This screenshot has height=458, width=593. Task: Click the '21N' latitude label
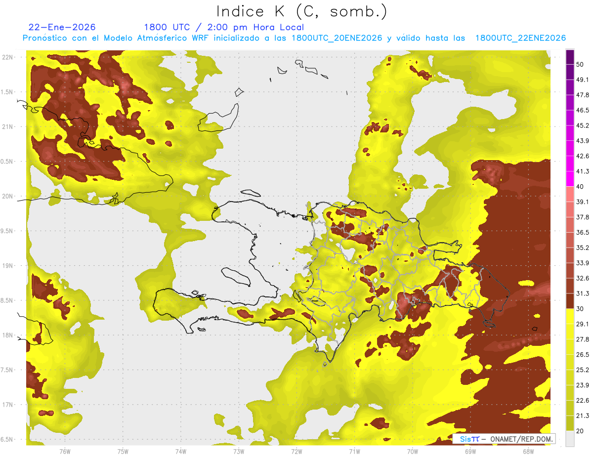pyautogui.click(x=7, y=126)
